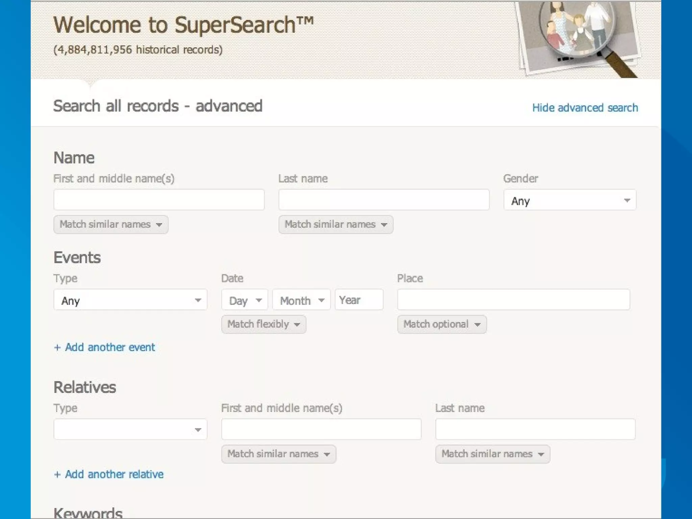Screen dimensions: 692x519
Task: Open Match similar names under Relatives last name
Action: coord(493,454)
